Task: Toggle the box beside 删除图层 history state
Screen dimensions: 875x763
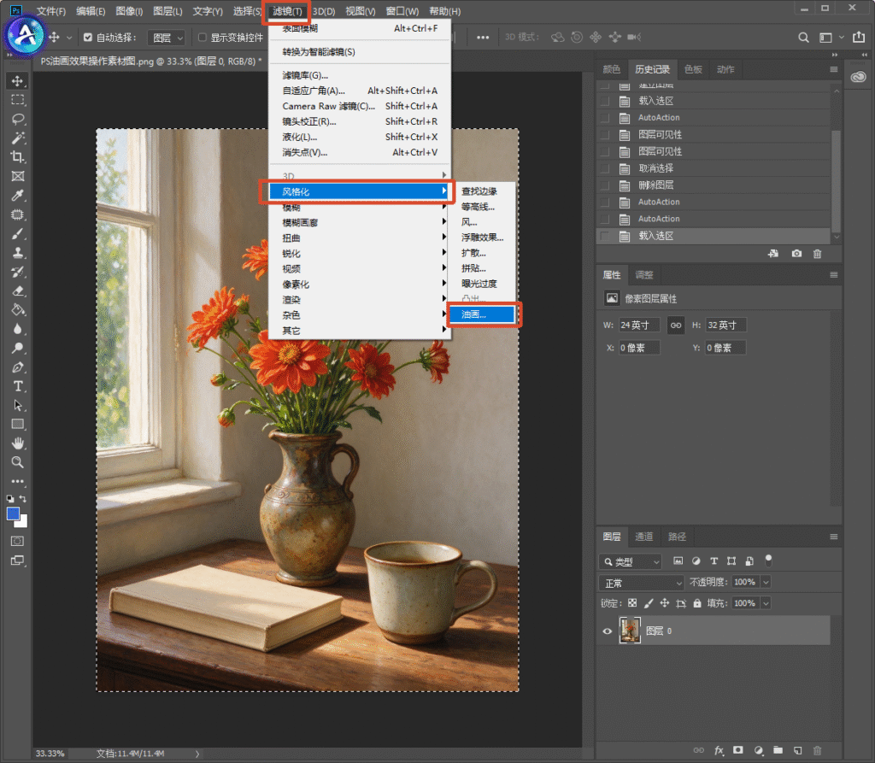Action: point(604,185)
